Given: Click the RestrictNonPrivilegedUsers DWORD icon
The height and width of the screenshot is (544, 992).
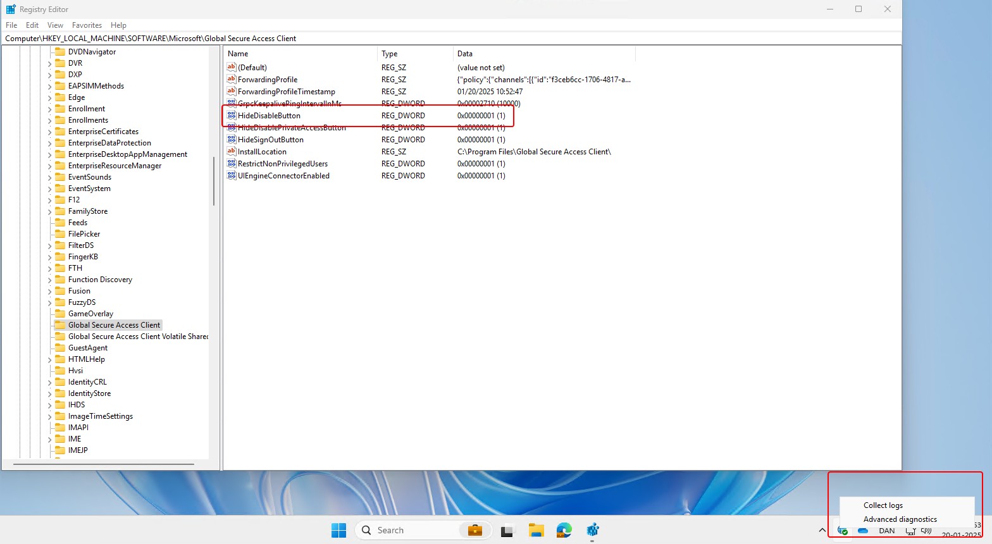Looking at the screenshot, I should point(232,164).
